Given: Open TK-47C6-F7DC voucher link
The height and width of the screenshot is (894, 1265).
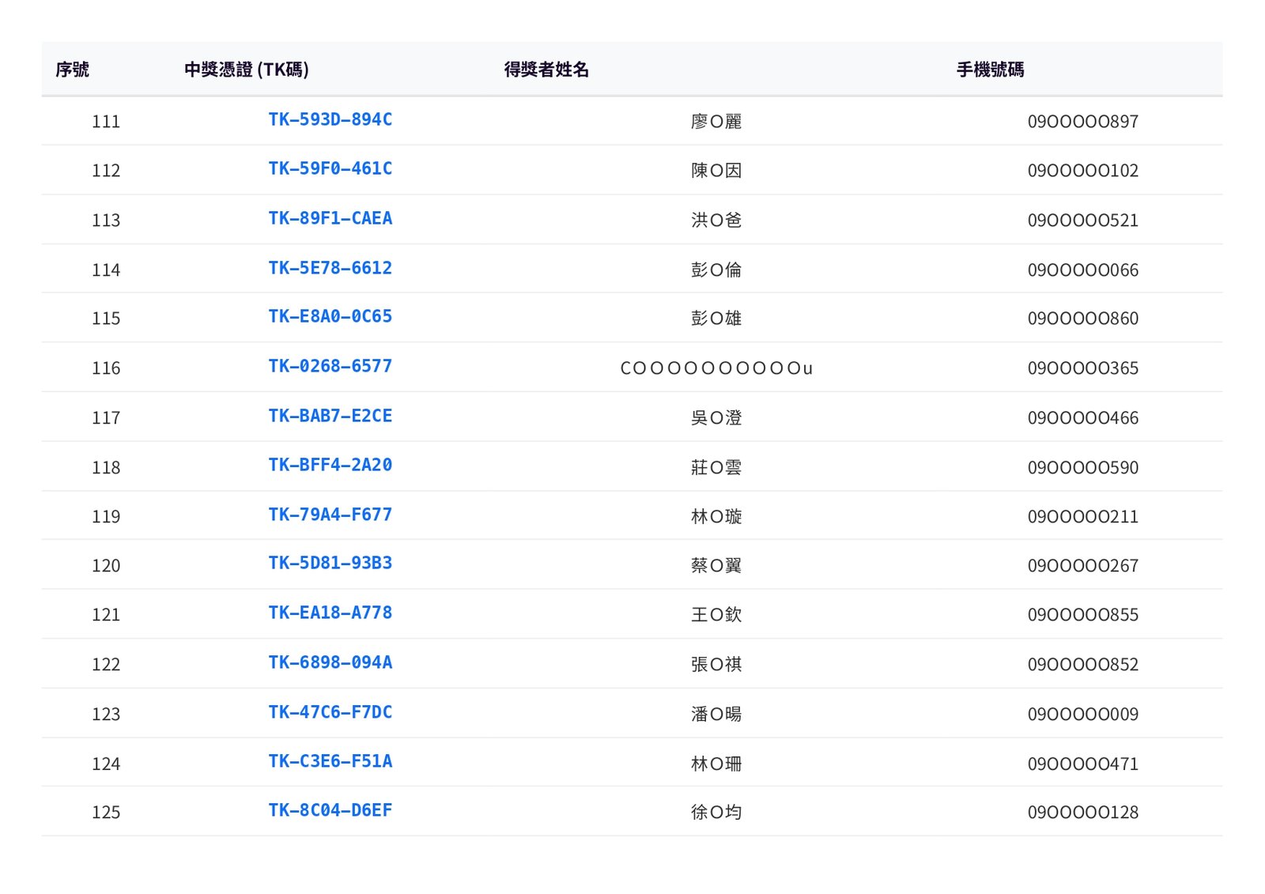Looking at the screenshot, I should (330, 712).
